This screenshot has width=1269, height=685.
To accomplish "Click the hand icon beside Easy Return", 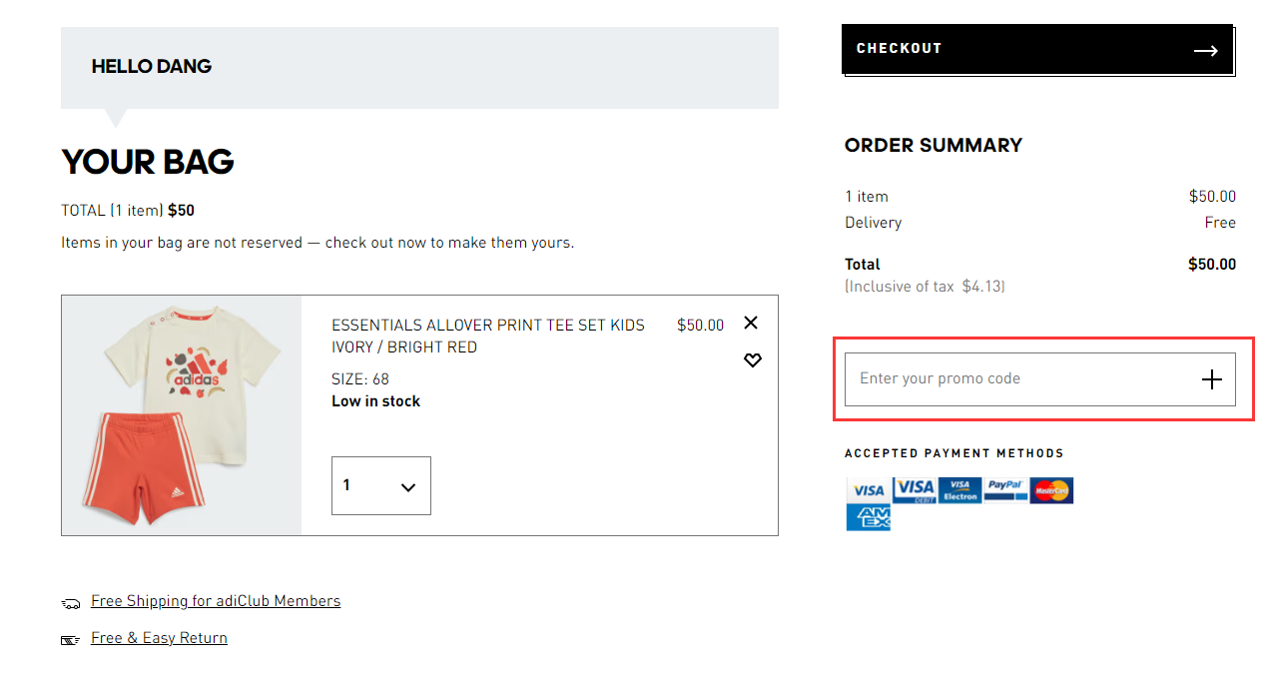I will pyautogui.click(x=70, y=640).
